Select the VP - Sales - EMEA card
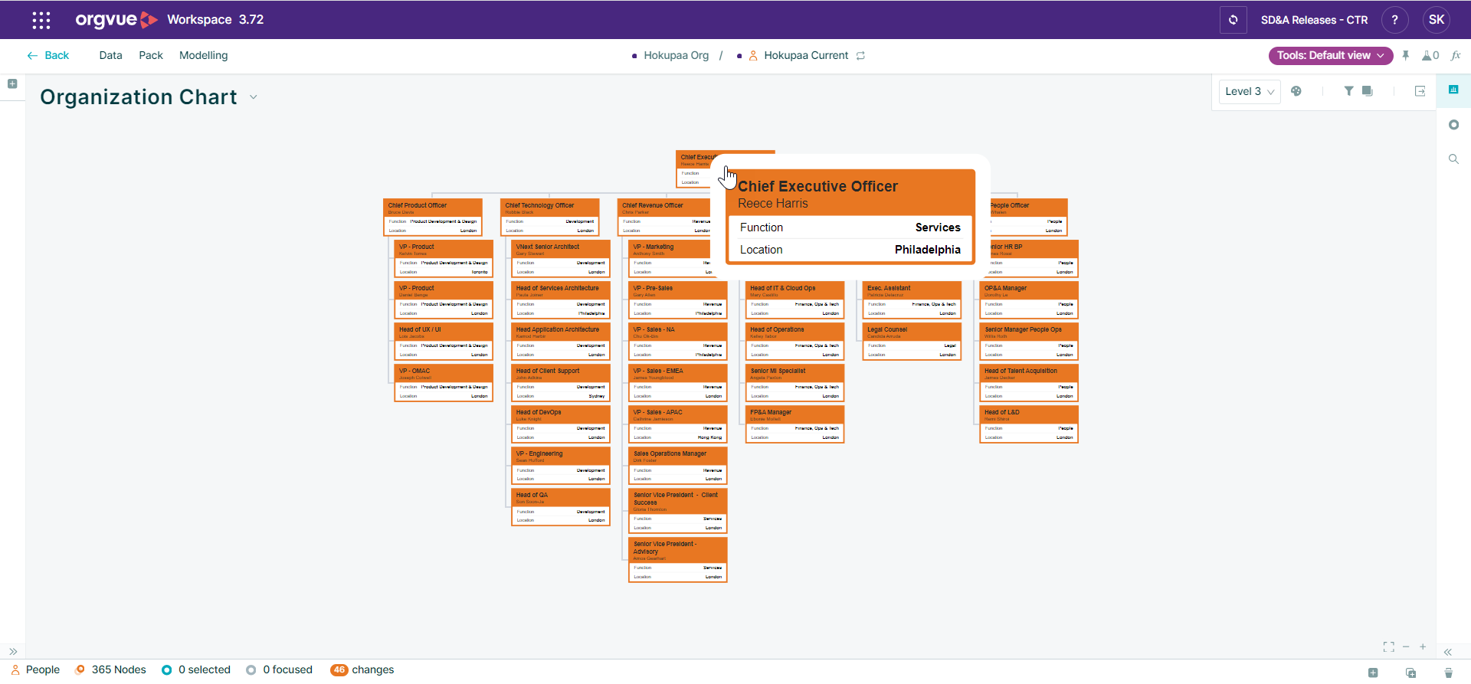Screen dimensions: 1471x684 (x=678, y=382)
